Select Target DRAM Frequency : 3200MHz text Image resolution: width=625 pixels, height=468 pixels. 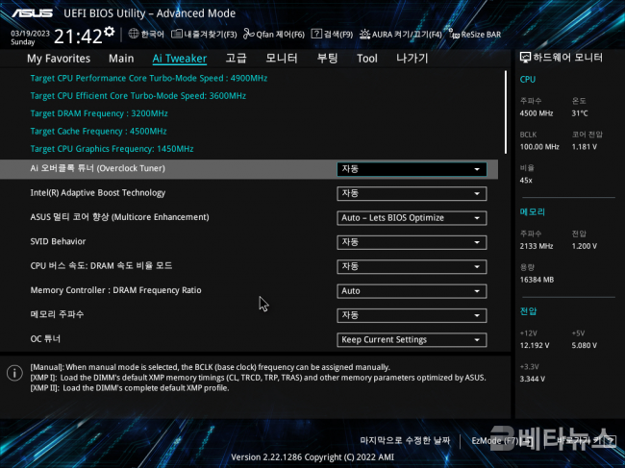coord(99,113)
